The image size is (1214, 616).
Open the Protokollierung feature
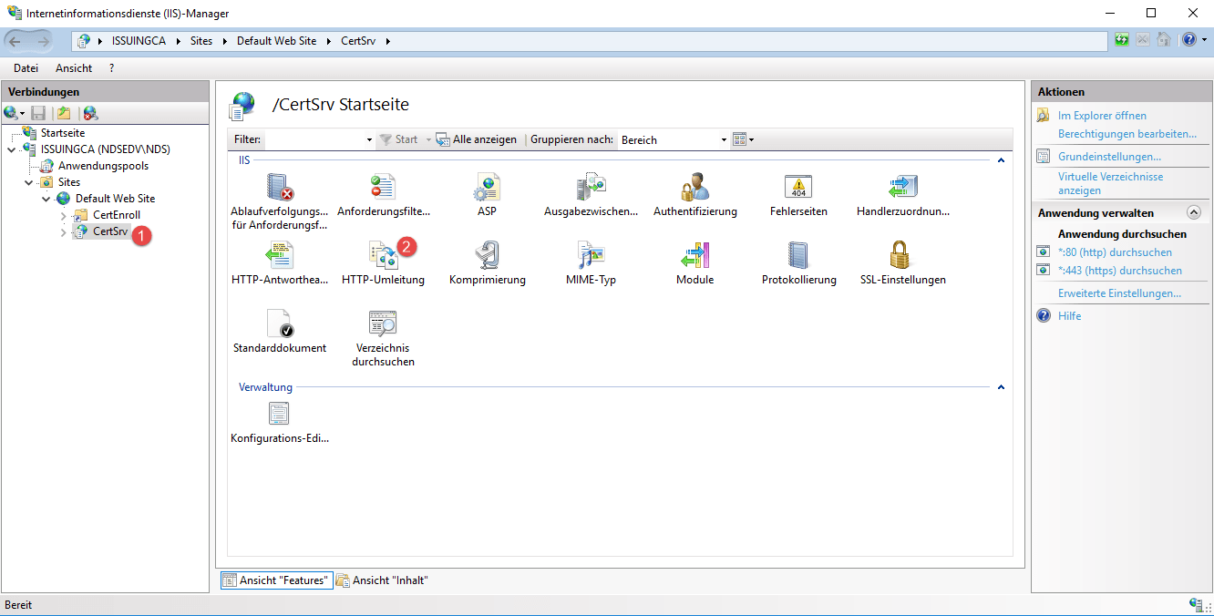point(798,256)
